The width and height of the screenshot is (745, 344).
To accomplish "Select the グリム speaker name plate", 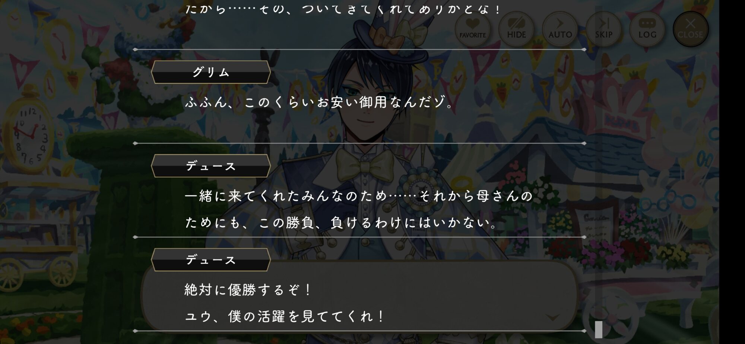I will [x=211, y=72].
